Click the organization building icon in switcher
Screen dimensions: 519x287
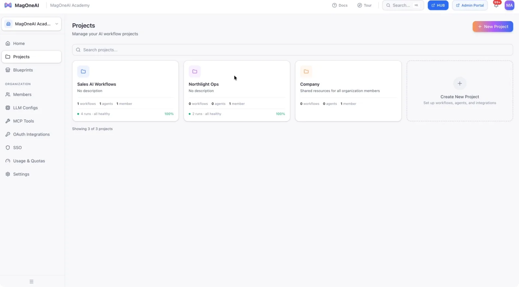8,24
